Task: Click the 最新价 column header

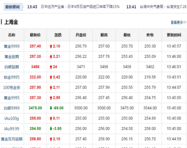Action: 35,35
